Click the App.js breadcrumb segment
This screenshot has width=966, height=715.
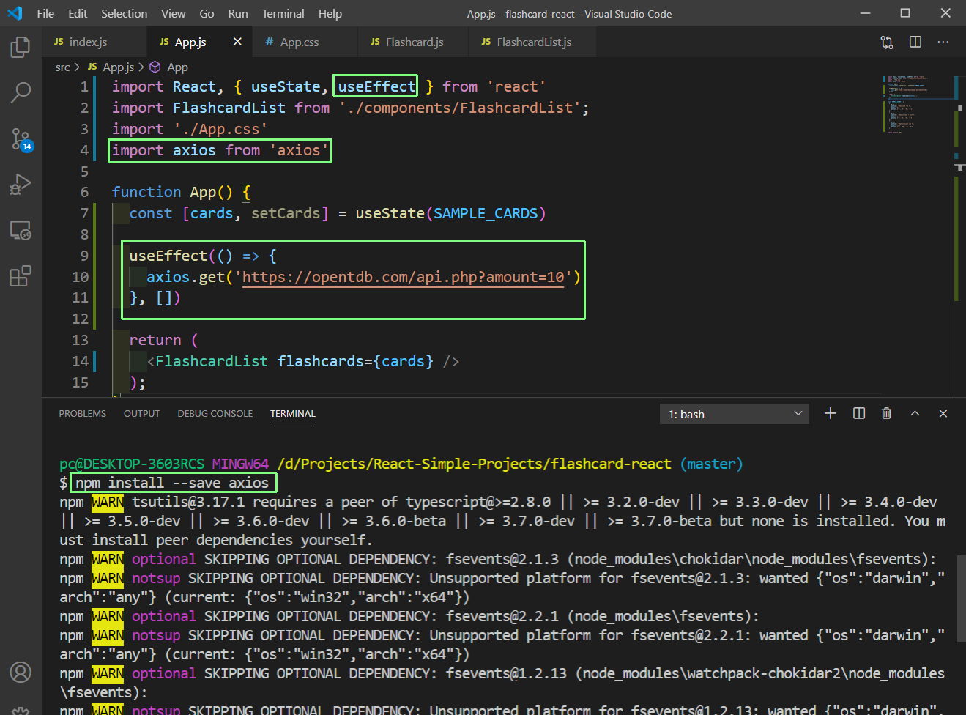[118, 67]
